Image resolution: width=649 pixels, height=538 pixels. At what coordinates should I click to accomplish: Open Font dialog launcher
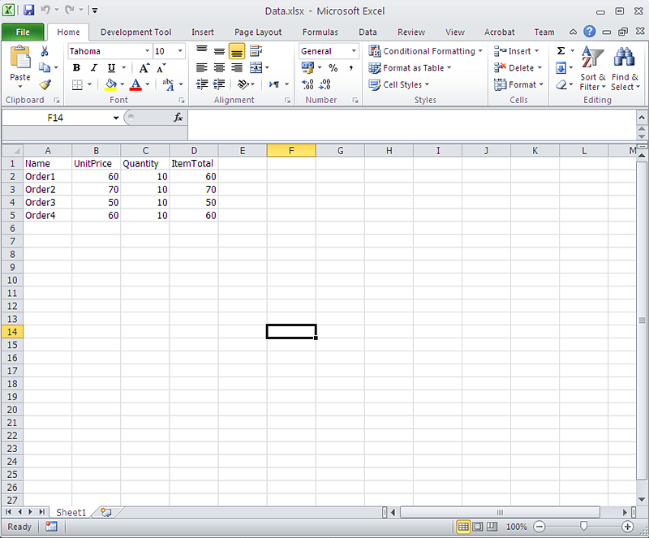181,101
